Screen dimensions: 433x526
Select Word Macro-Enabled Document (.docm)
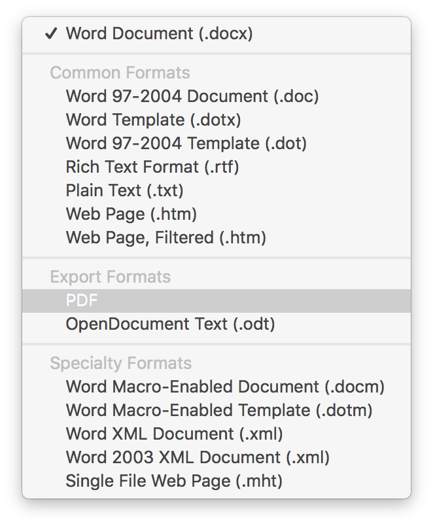click(217, 387)
